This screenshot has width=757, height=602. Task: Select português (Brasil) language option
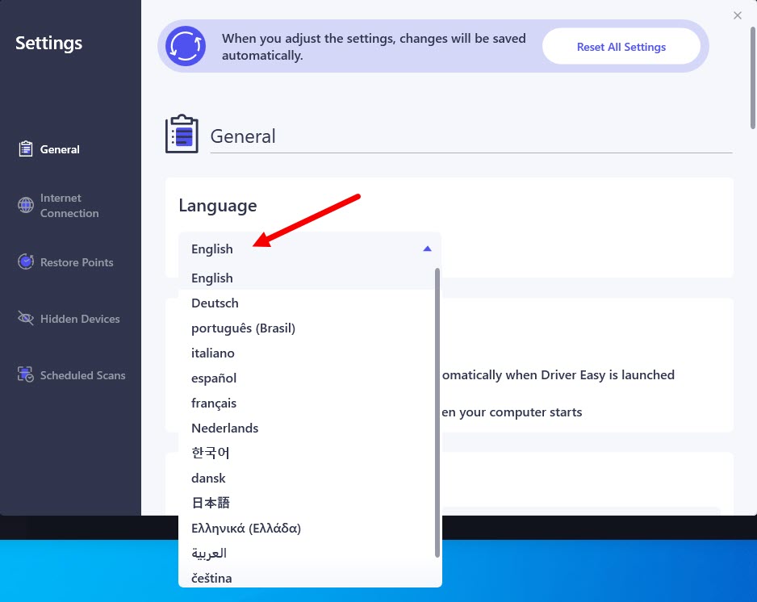pos(243,328)
